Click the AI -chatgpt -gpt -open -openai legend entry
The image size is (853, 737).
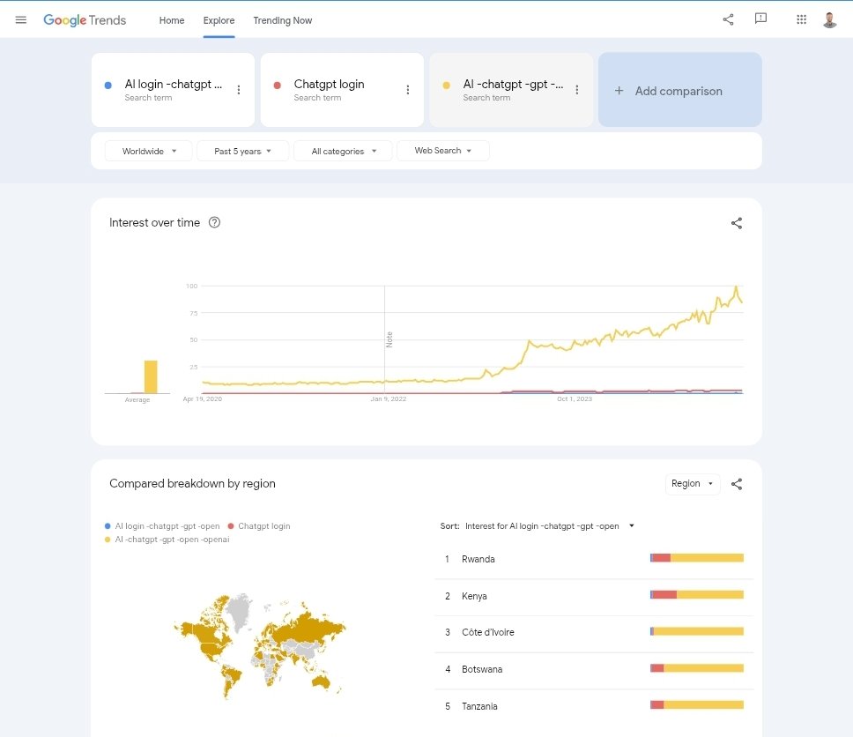[x=167, y=540]
